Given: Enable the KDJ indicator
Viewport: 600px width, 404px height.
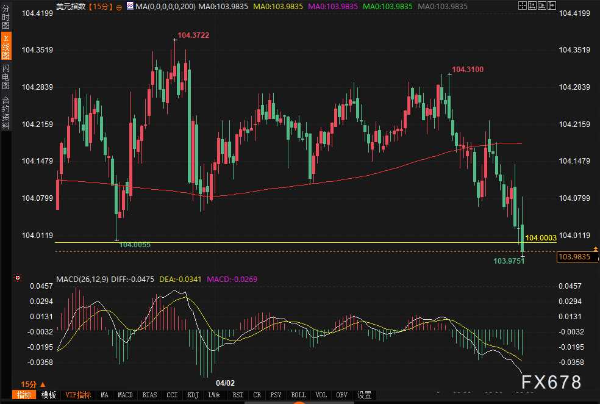Looking at the screenshot, I should point(193,395).
